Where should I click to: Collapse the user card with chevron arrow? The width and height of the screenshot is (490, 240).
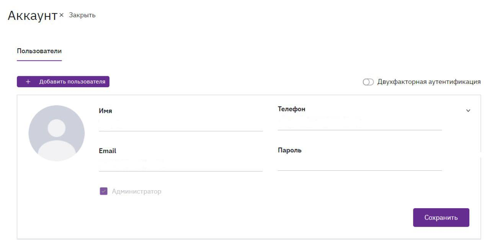(x=468, y=111)
